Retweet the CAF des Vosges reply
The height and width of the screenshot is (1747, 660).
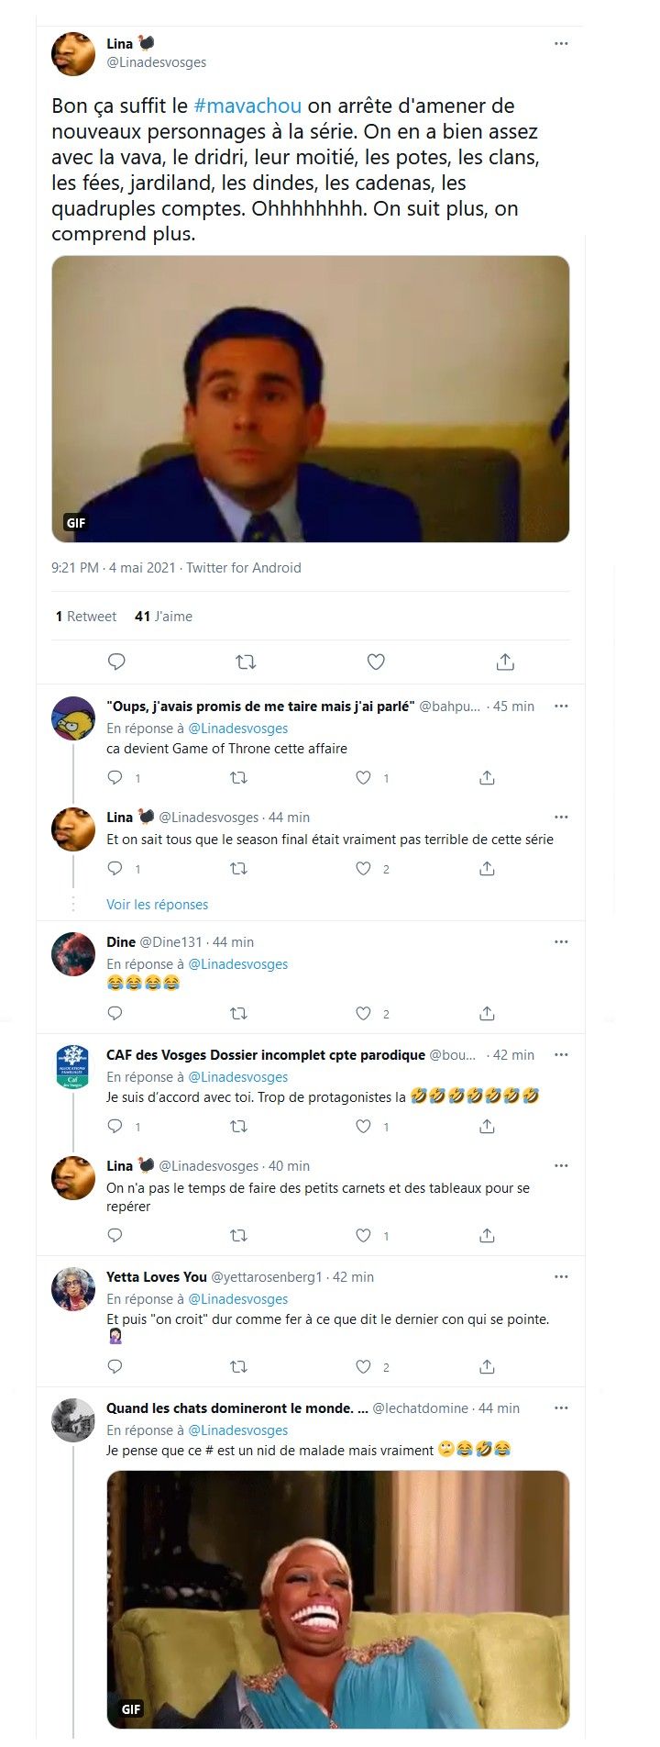(x=238, y=1126)
